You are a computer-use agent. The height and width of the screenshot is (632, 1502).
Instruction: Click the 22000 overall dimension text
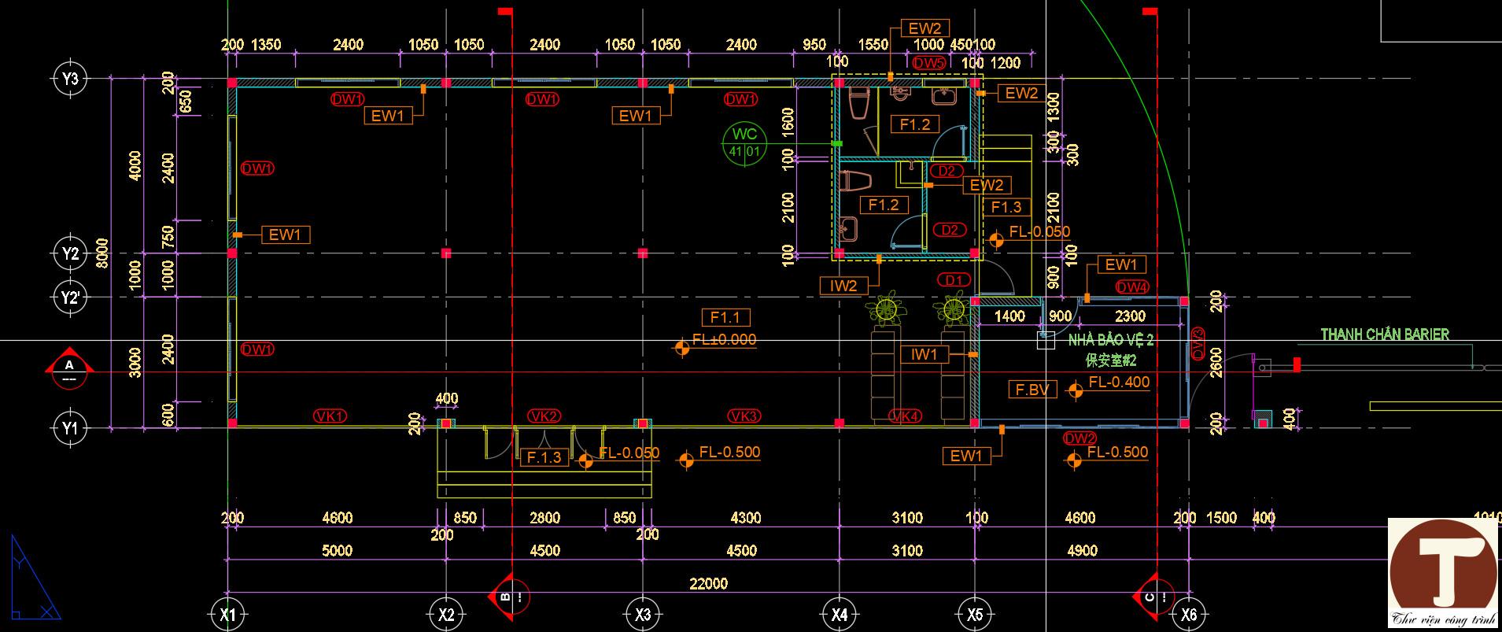pos(708,583)
